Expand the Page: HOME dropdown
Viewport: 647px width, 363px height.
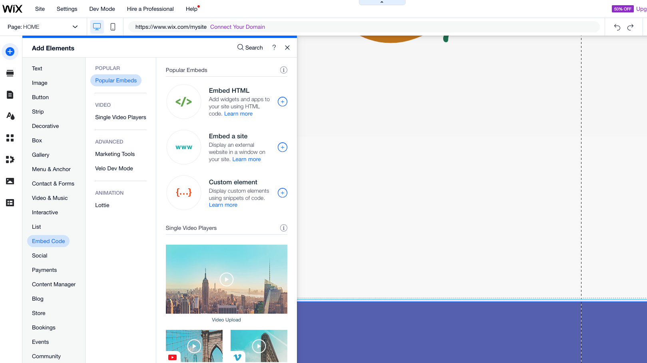pyautogui.click(x=43, y=27)
